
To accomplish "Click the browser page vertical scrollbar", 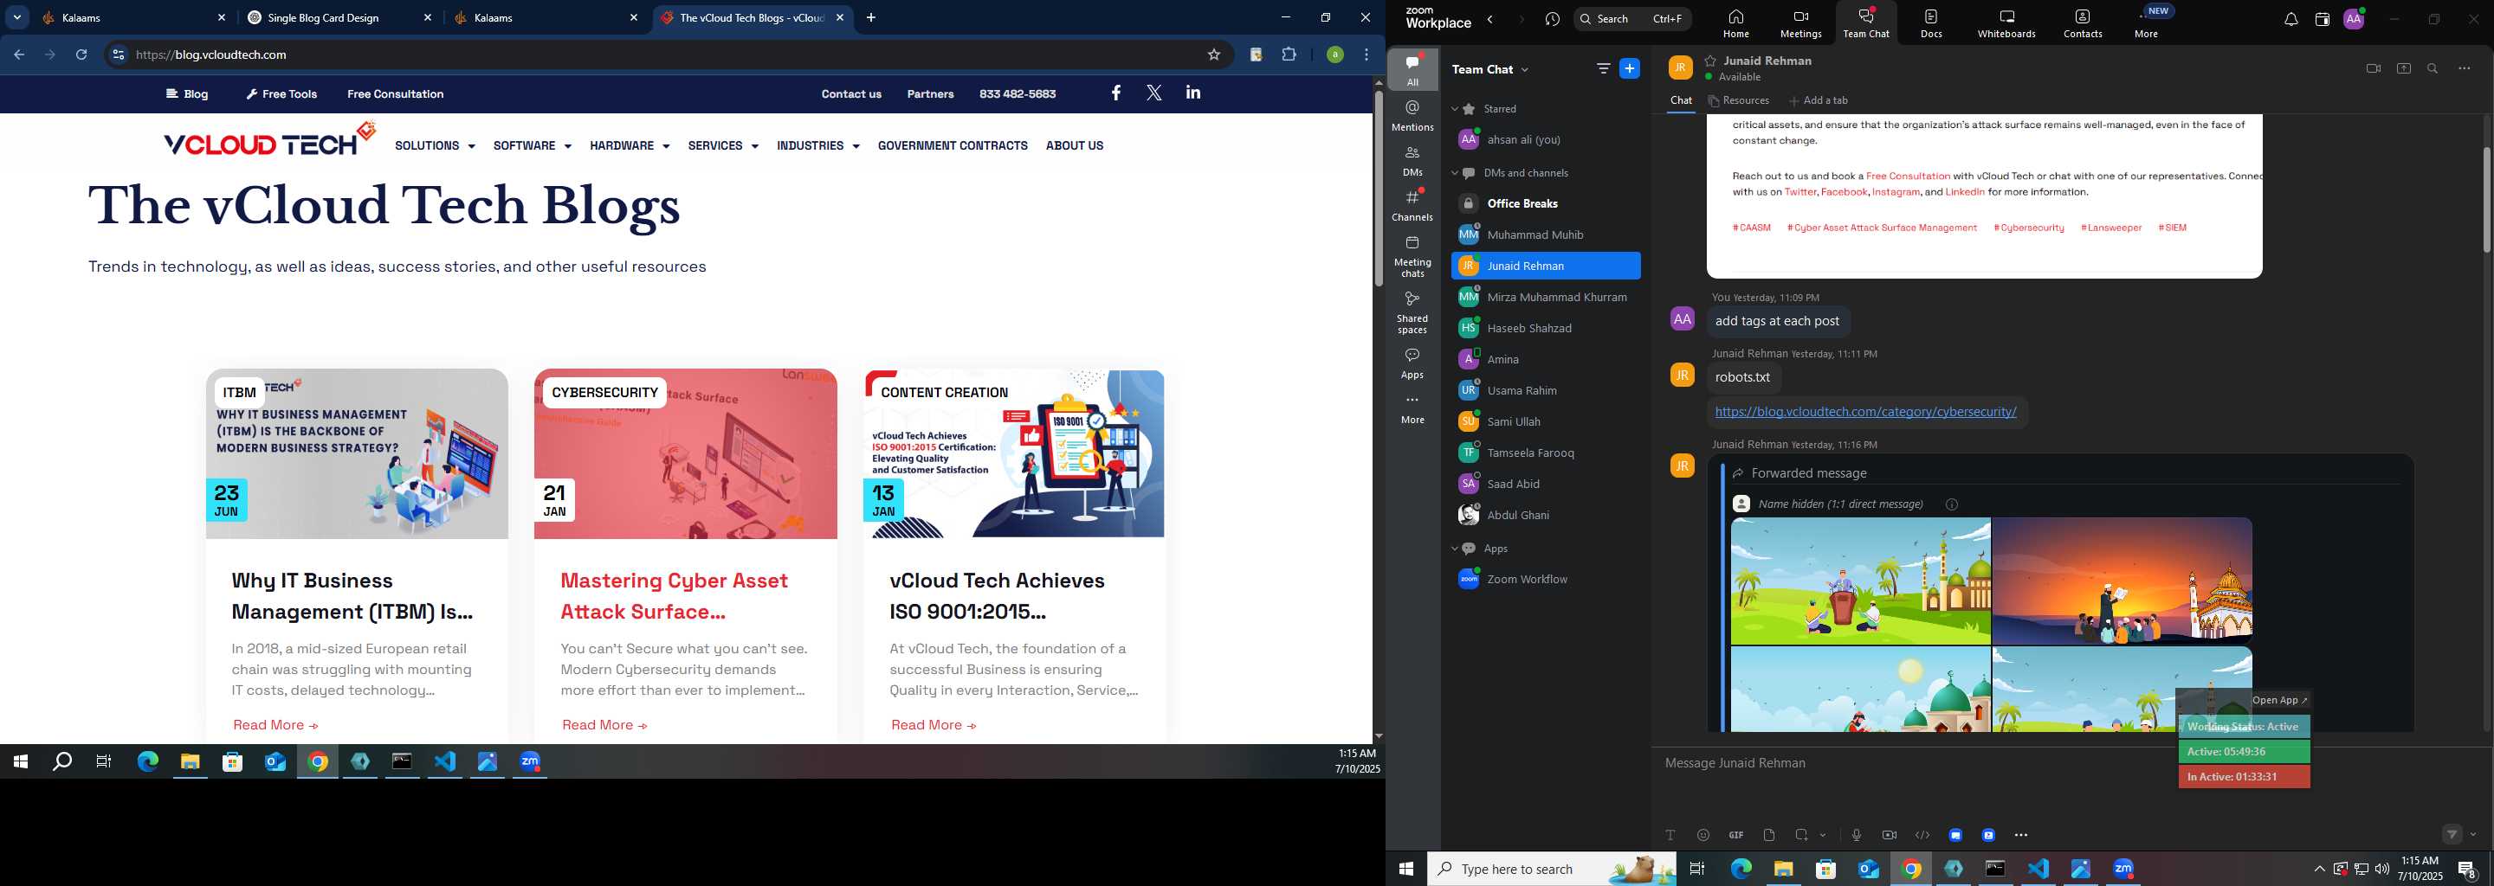I will (x=1378, y=189).
